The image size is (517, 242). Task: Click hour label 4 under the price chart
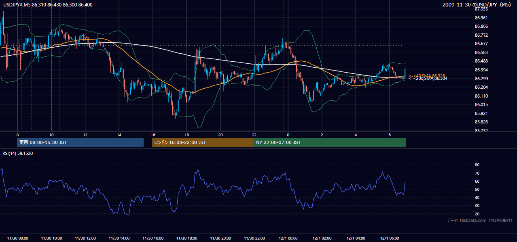(x=356, y=135)
